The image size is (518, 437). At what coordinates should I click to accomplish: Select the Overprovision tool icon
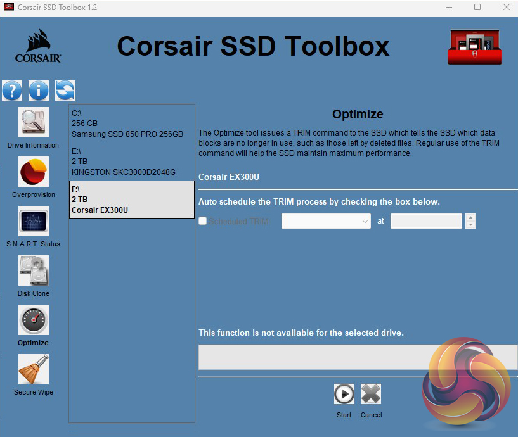click(x=33, y=172)
